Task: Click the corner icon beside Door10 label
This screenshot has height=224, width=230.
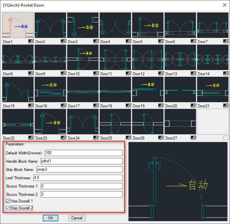Action: 96,74
